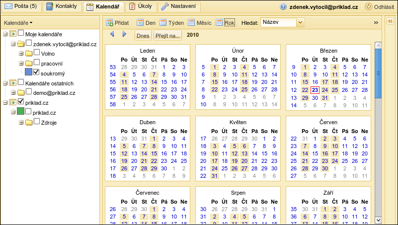Click the green priklad.cz color swatch
Viewport: 398px width, 225px height.
20,111
